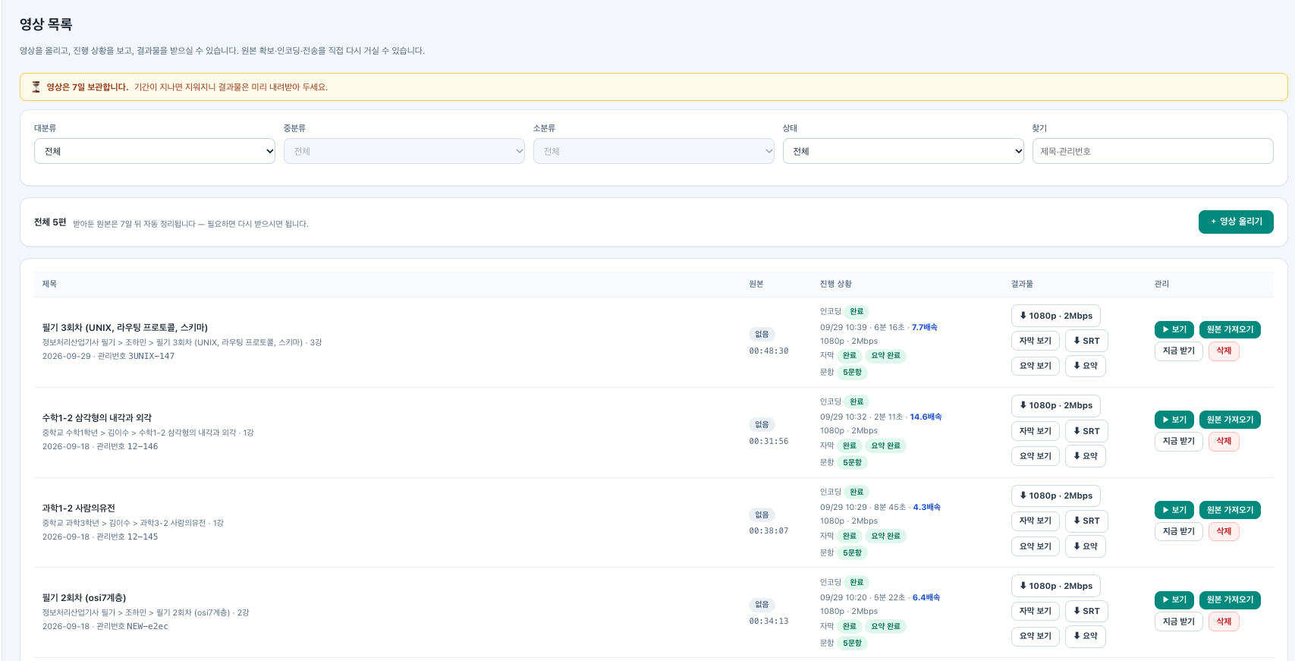Click the 찾기 search input field
1295x661 pixels.
click(1152, 151)
